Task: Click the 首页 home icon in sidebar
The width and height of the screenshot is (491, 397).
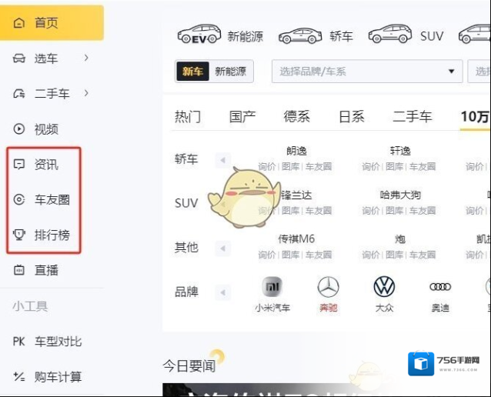Action: click(19, 23)
